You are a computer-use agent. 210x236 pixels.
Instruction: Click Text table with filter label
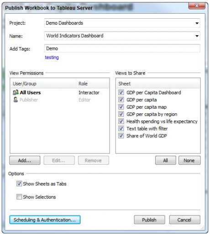click(147, 129)
